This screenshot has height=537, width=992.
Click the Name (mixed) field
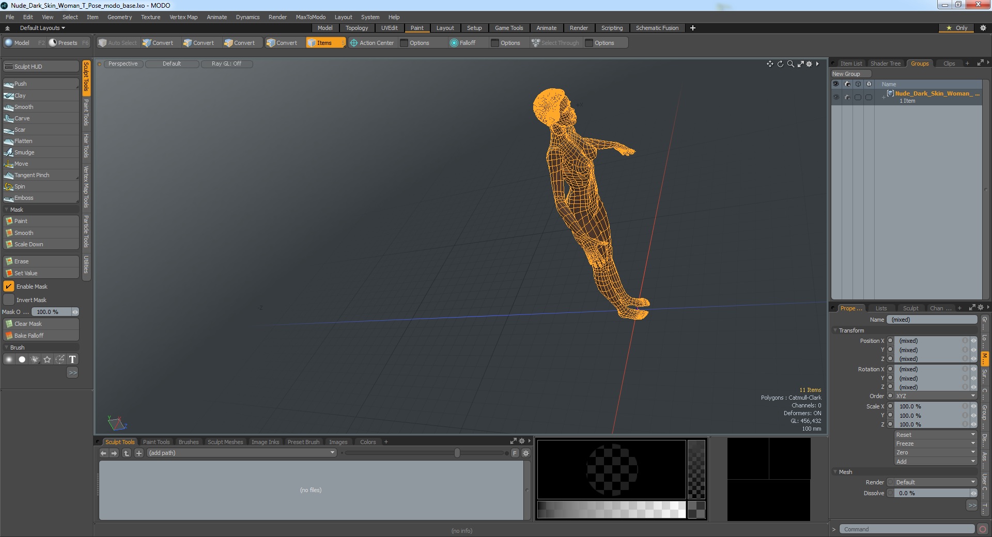click(x=932, y=320)
